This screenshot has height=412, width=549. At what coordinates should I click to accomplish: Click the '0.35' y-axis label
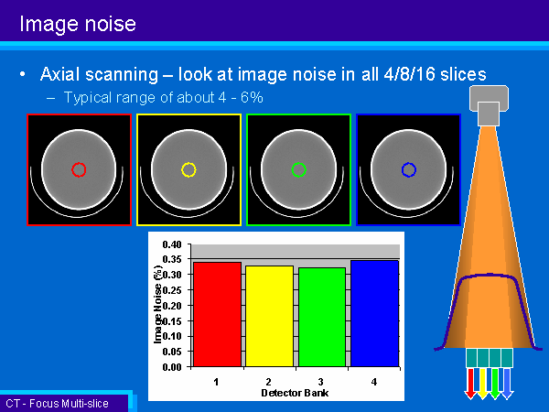point(172,260)
